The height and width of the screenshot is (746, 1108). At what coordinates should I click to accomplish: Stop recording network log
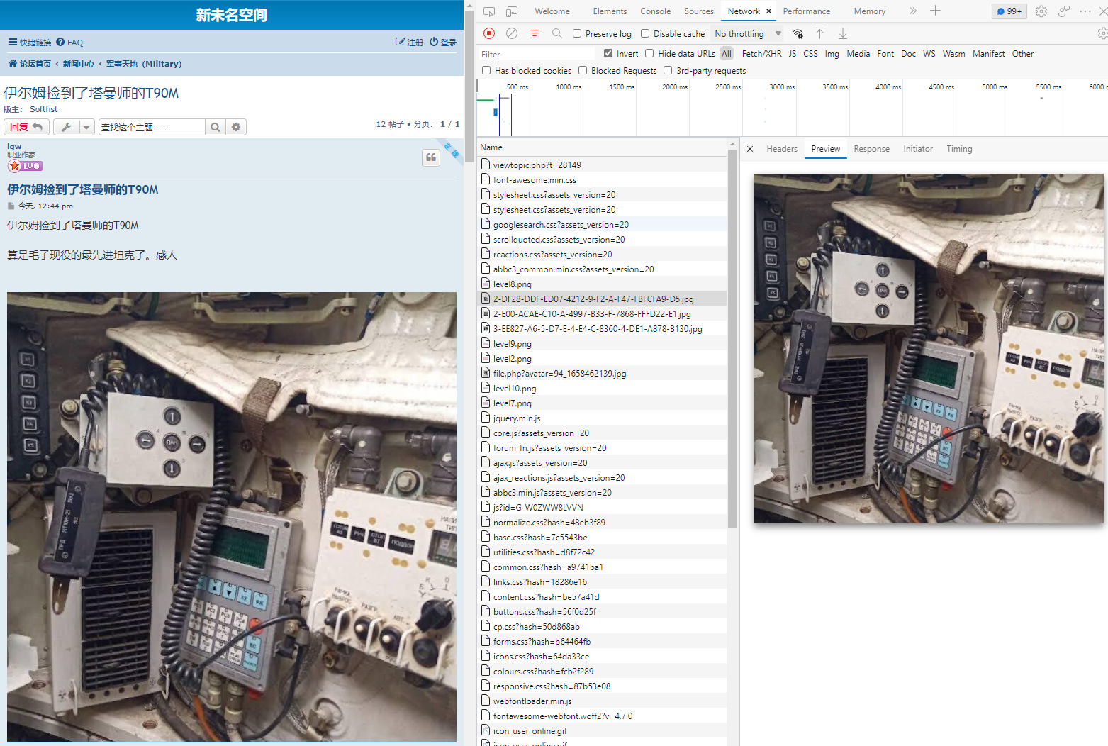(489, 33)
